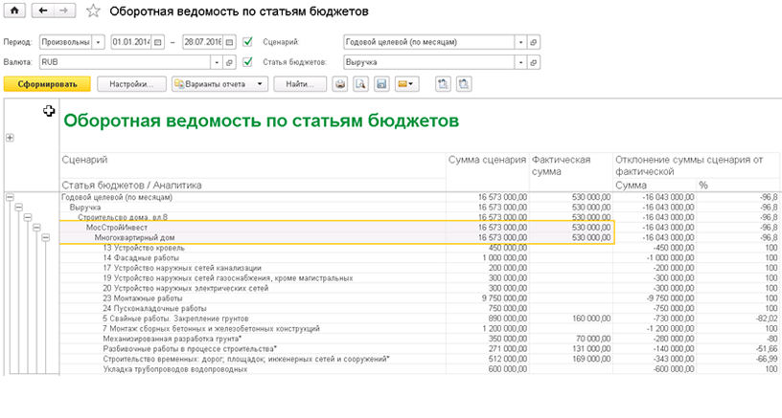Collapse the Годовой целевой tree group
The width and height of the screenshot is (782, 418).
11,198
